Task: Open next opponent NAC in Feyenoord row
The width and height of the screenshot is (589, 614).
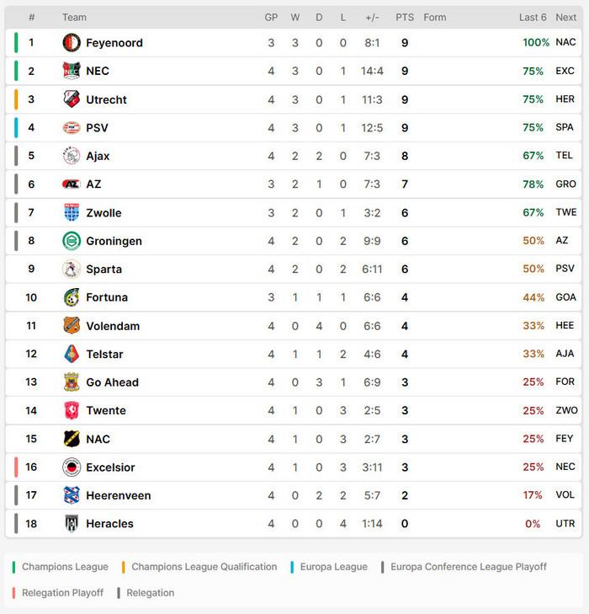Action: click(565, 42)
